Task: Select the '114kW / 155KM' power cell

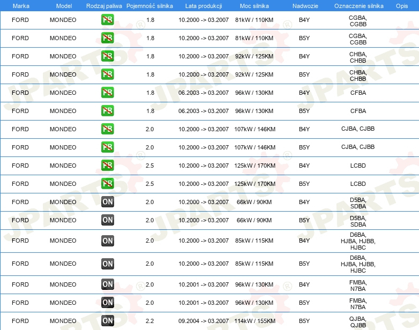Action: pyautogui.click(x=255, y=321)
